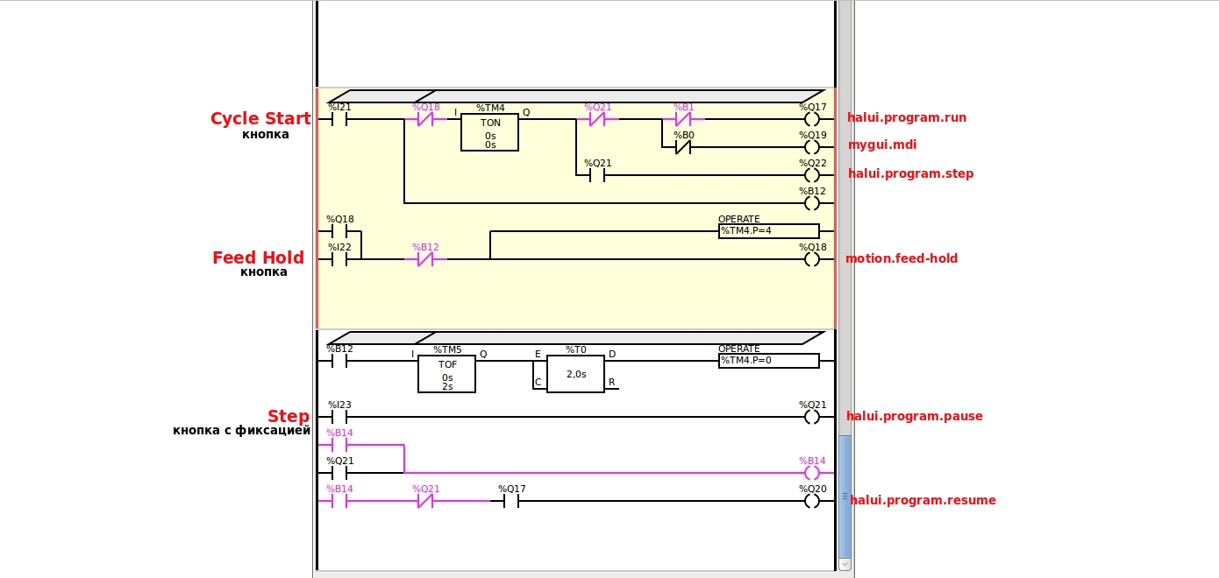Select the %Q21 open contact below pink %B14
The image size is (1219, 578).
(339, 473)
